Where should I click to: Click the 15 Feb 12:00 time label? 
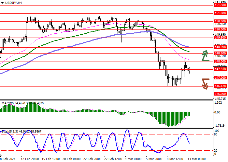pyautogui.click(x=51, y=159)
